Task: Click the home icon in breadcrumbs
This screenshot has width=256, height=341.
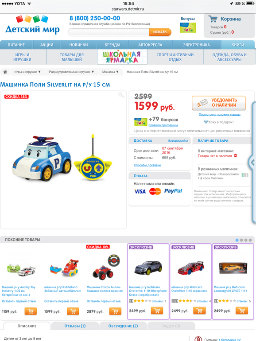Action: [x=5, y=72]
